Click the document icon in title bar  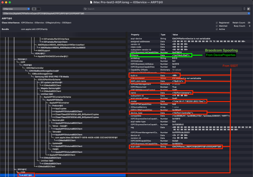(91, 2)
